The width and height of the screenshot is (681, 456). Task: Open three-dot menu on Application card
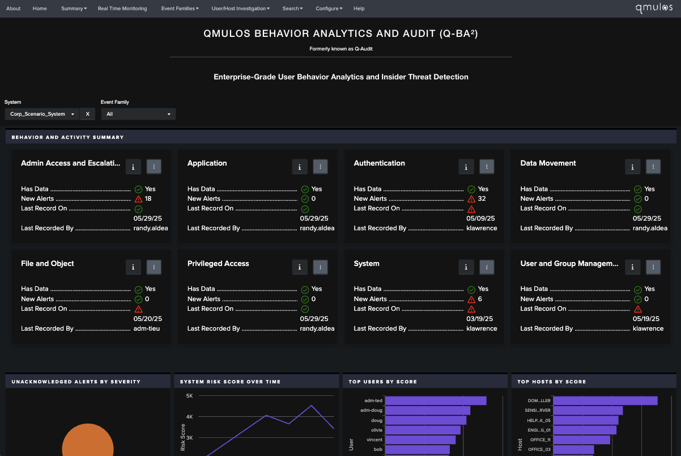[321, 166]
